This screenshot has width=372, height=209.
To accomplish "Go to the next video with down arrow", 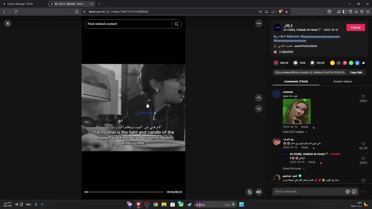I will pyautogui.click(x=259, y=109).
